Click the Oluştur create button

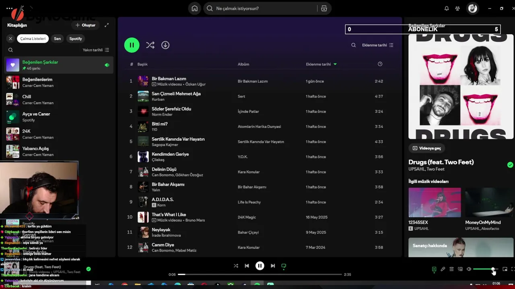[x=85, y=25]
